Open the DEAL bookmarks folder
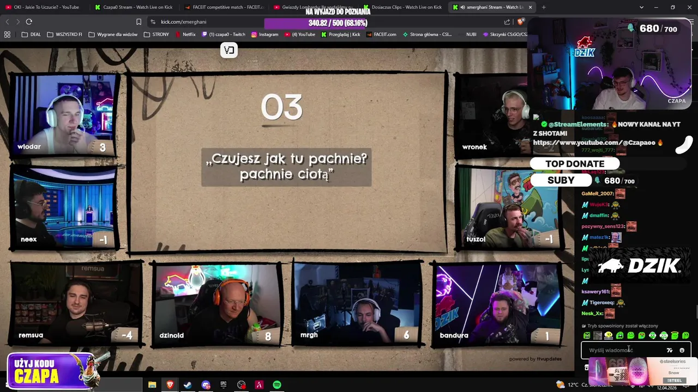This screenshot has width=698, height=392. [x=31, y=34]
